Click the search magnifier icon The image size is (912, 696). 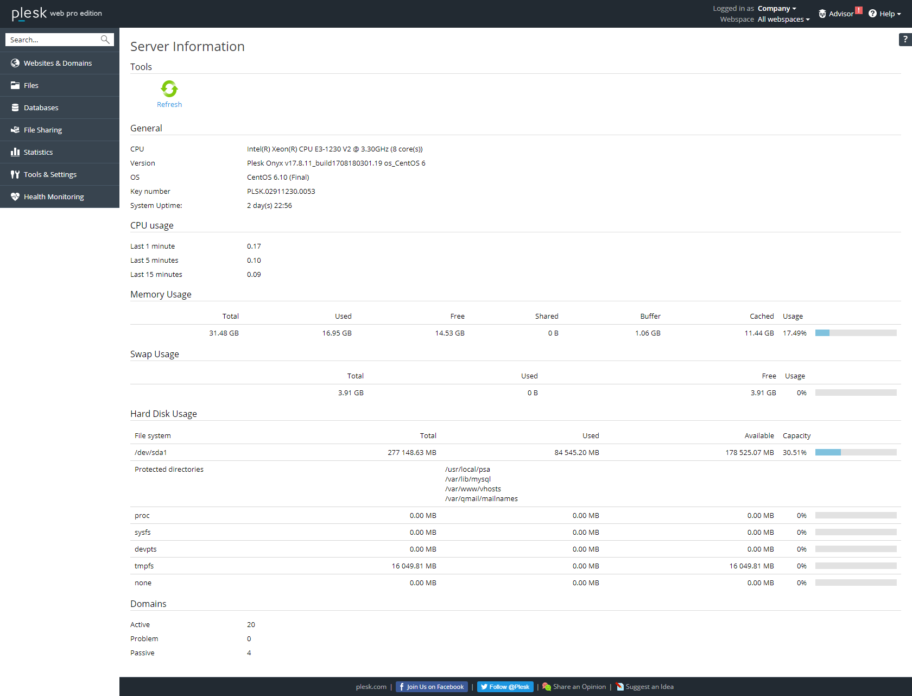pyautogui.click(x=105, y=40)
